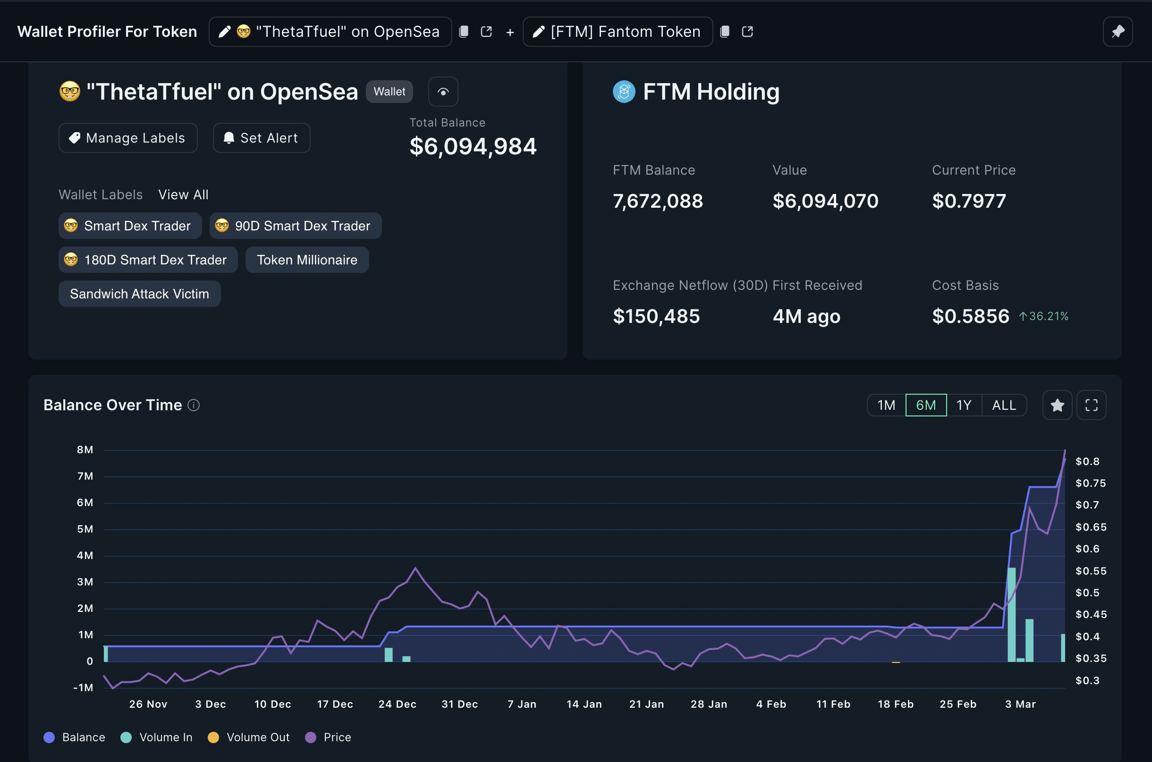Screen dimensions: 1152x762
Task: Copy the Fantom token address
Action: point(724,31)
